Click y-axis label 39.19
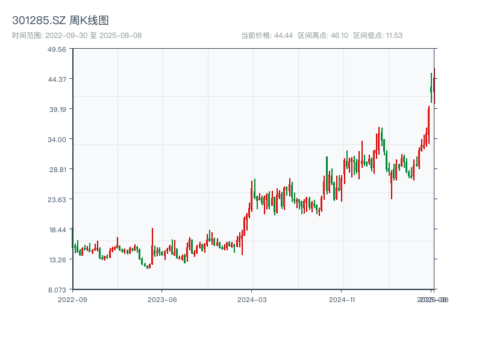482x361 pixels. [58, 110]
